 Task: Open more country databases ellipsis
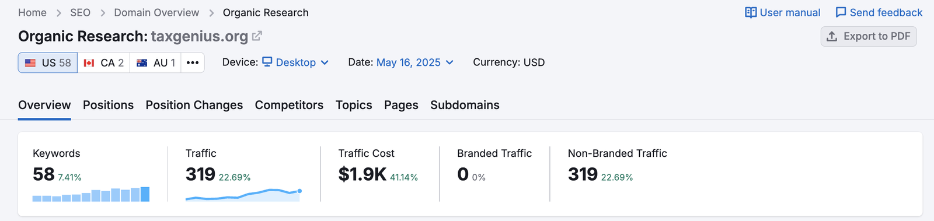(193, 62)
